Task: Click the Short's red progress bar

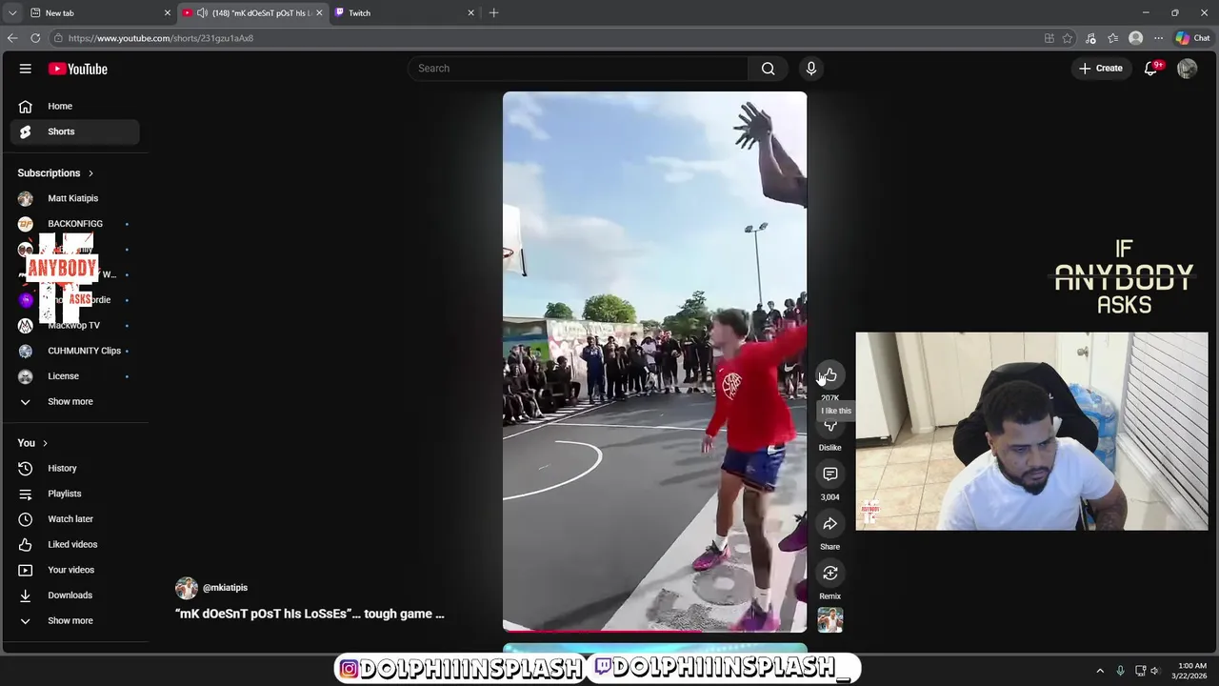Action: pyautogui.click(x=602, y=631)
